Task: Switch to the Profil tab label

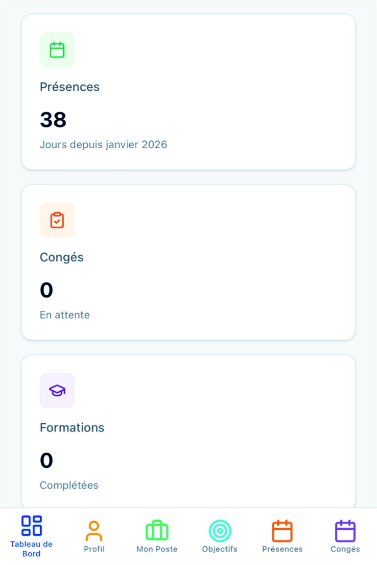Action: 94,549
